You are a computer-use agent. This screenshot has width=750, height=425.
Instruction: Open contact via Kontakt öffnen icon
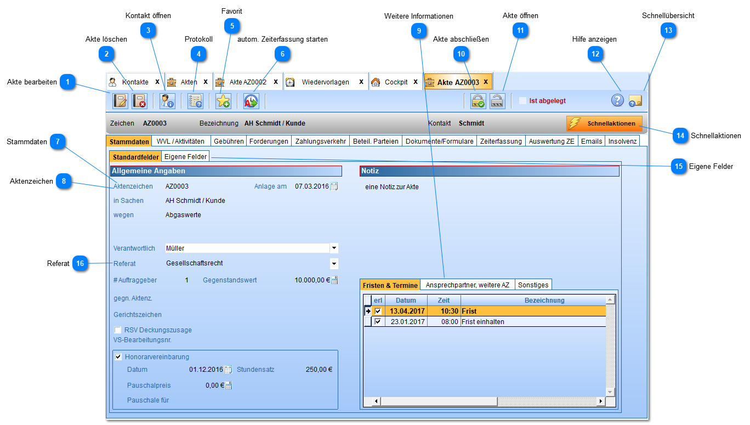(x=167, y=101)
